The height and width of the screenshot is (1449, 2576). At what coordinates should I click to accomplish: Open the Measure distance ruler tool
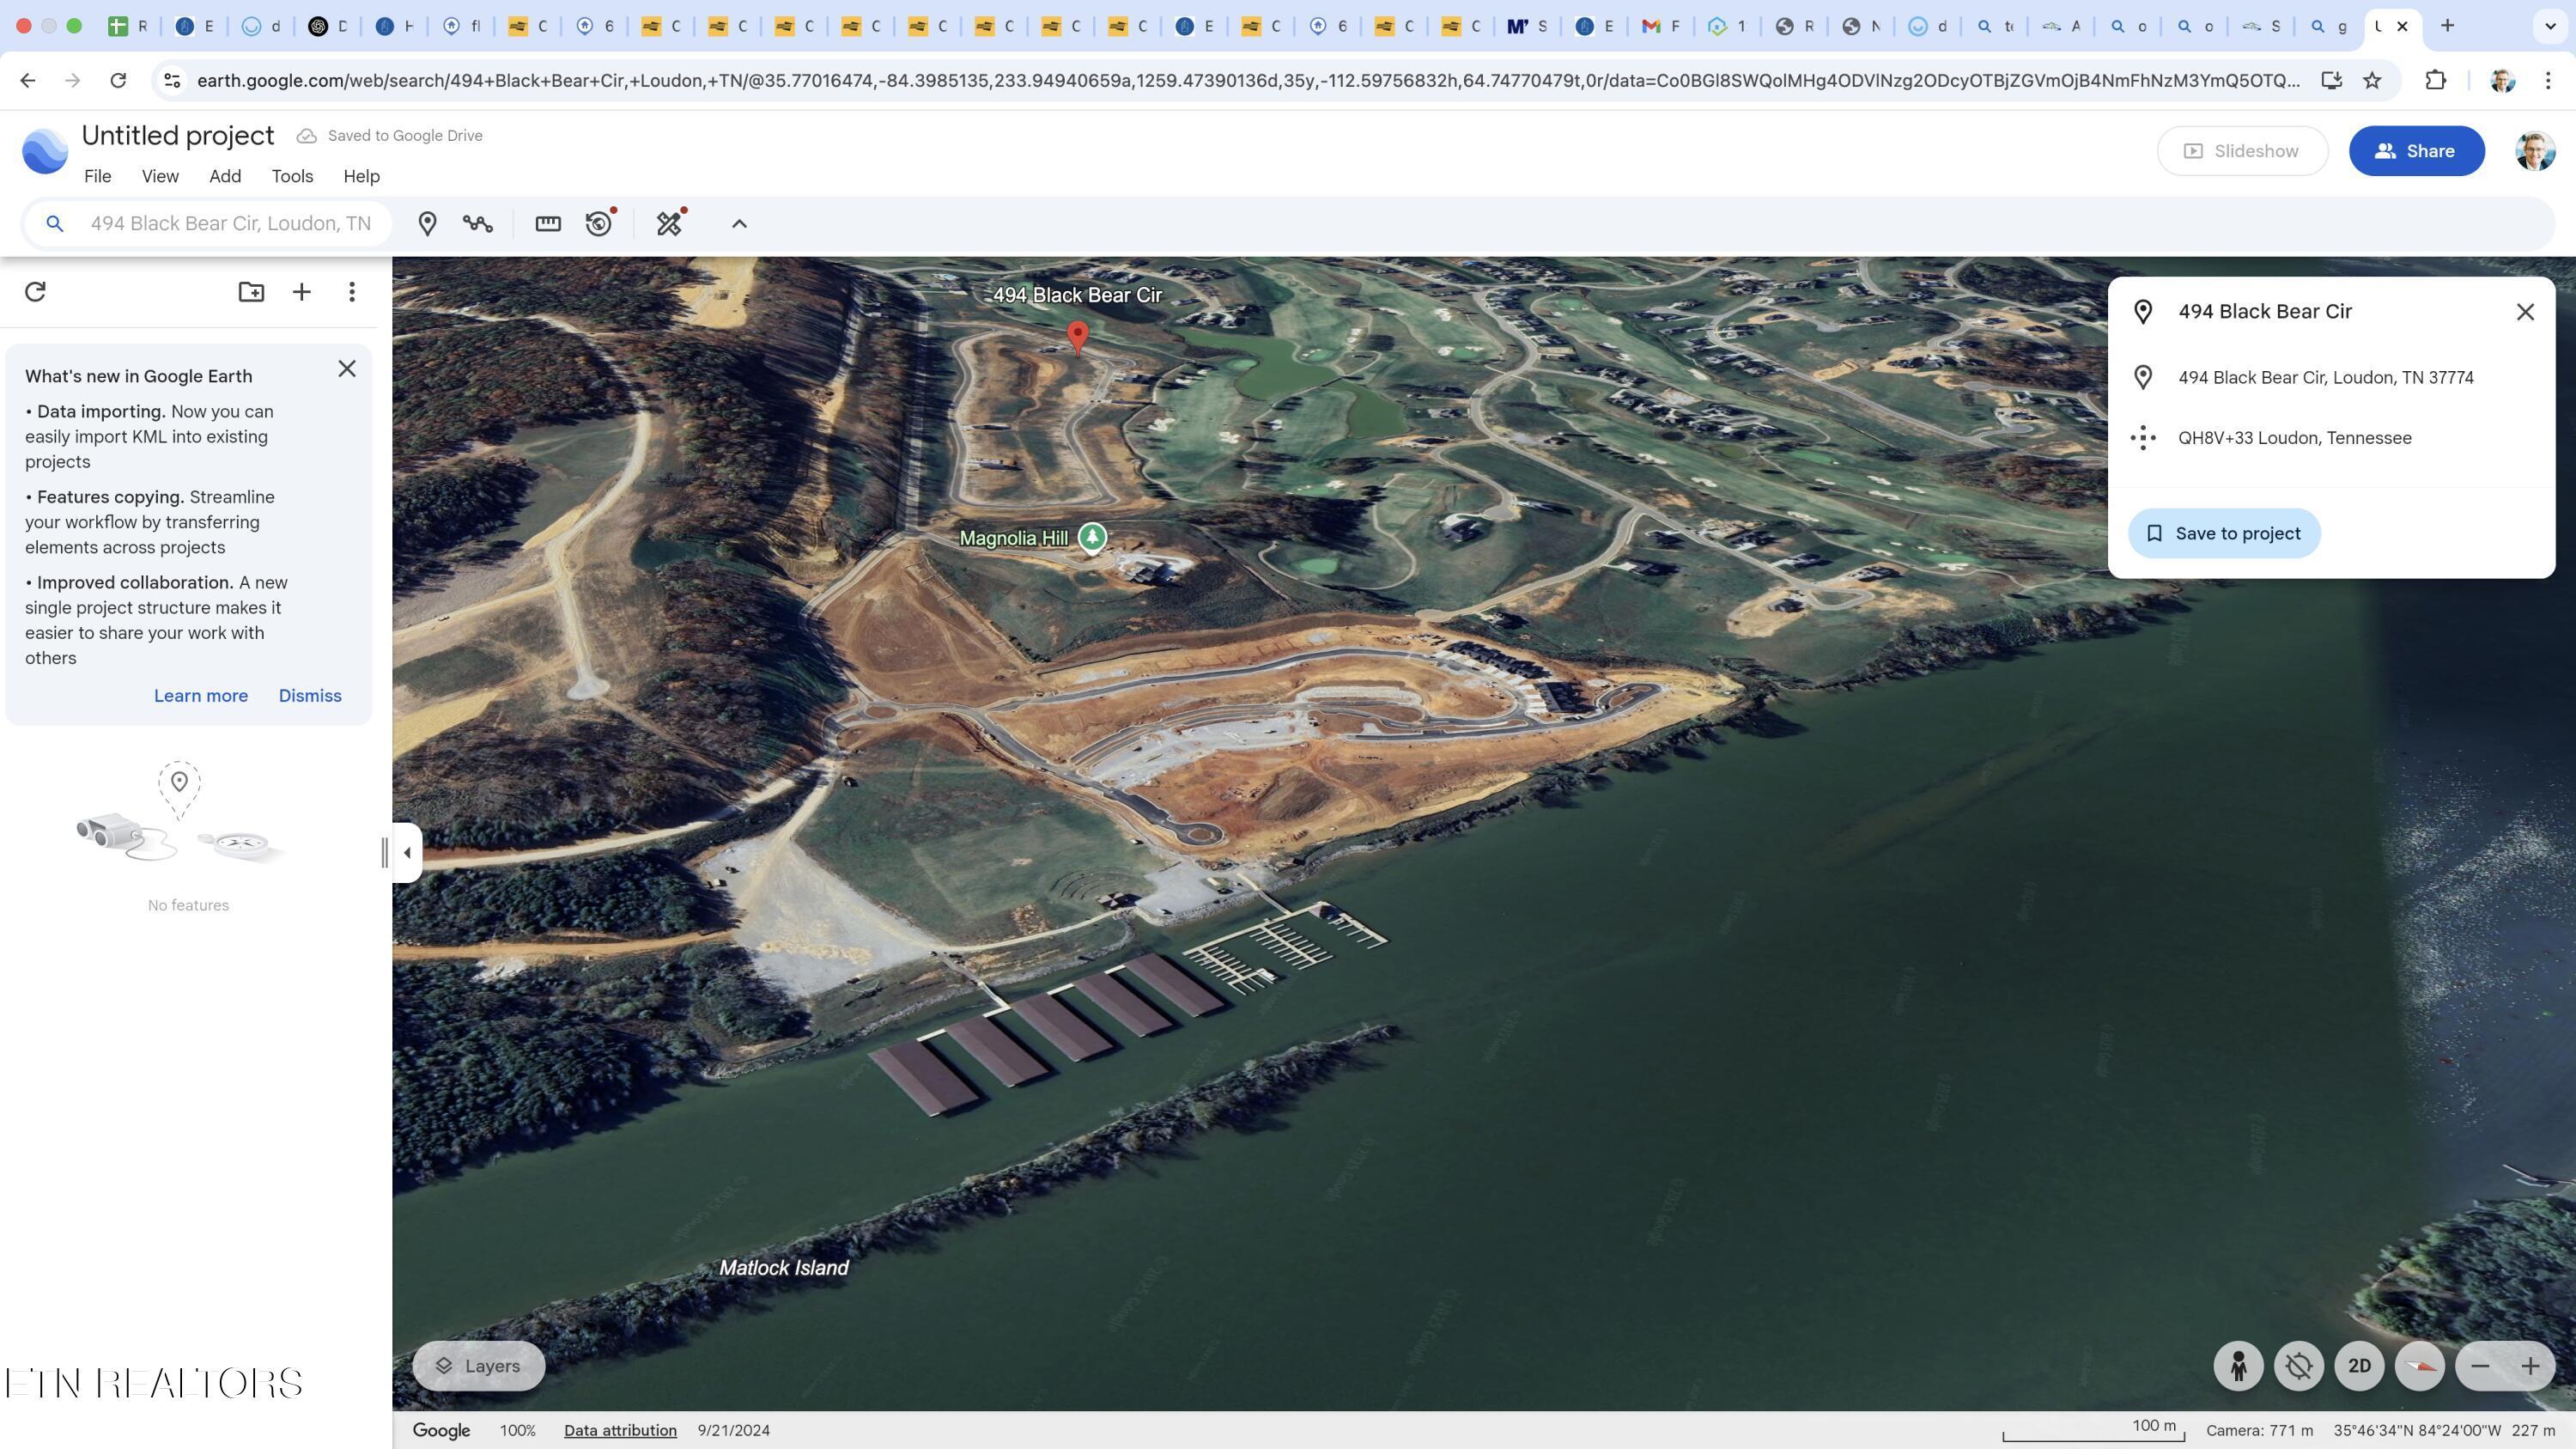[548, 224]
